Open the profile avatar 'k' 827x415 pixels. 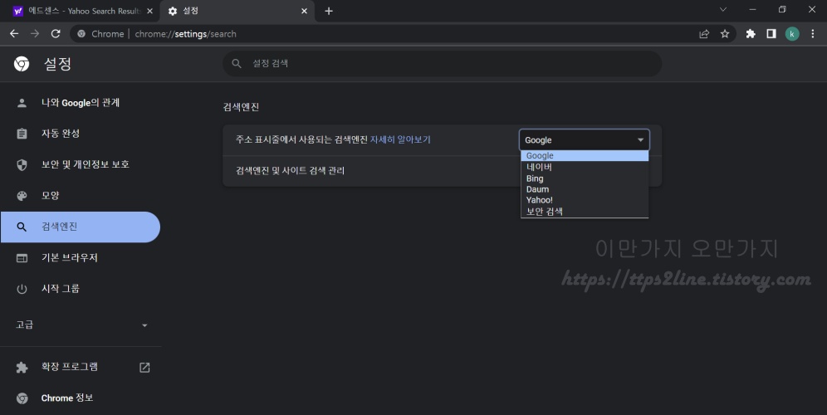point(792,34)
